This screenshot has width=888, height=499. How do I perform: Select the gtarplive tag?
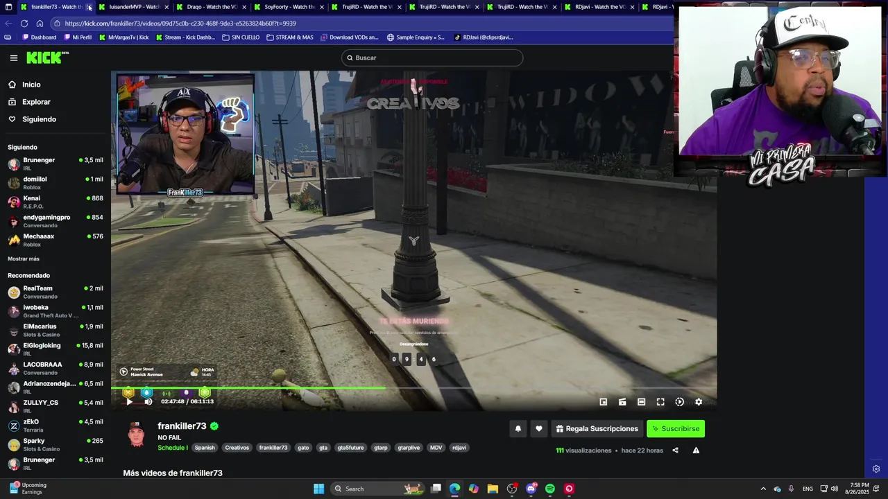tap(409, 448)
